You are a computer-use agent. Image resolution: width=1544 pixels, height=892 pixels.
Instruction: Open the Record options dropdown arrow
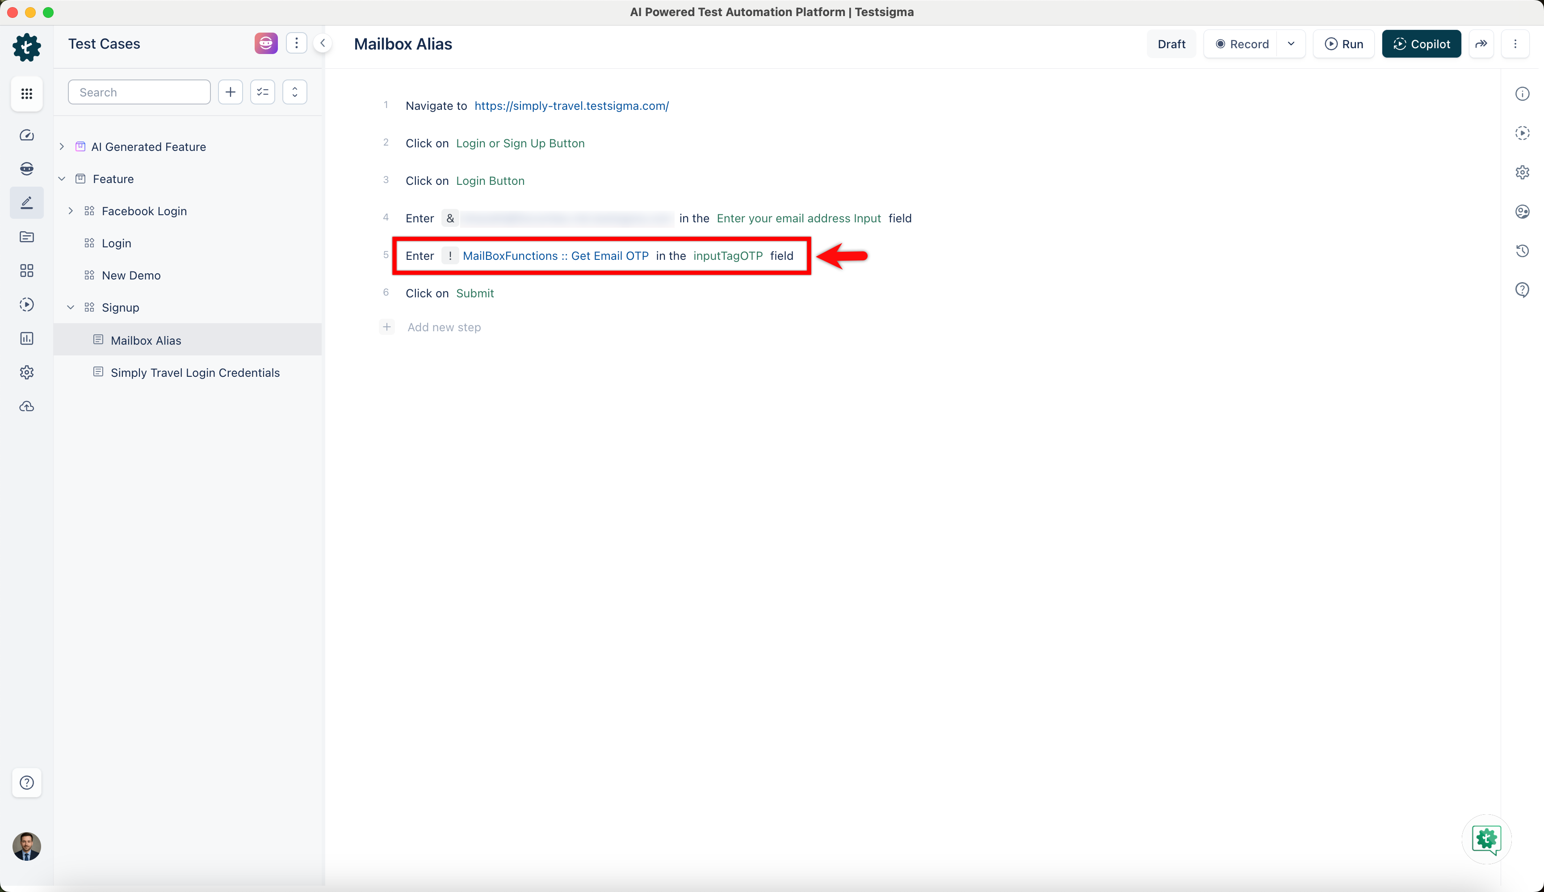(1291, 44)
